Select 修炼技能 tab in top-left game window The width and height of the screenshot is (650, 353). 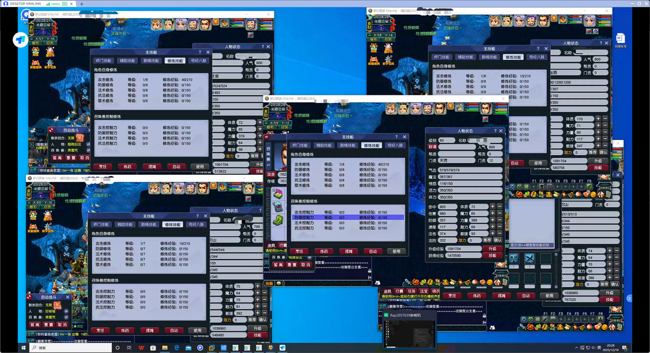click(x=175, y=61)
